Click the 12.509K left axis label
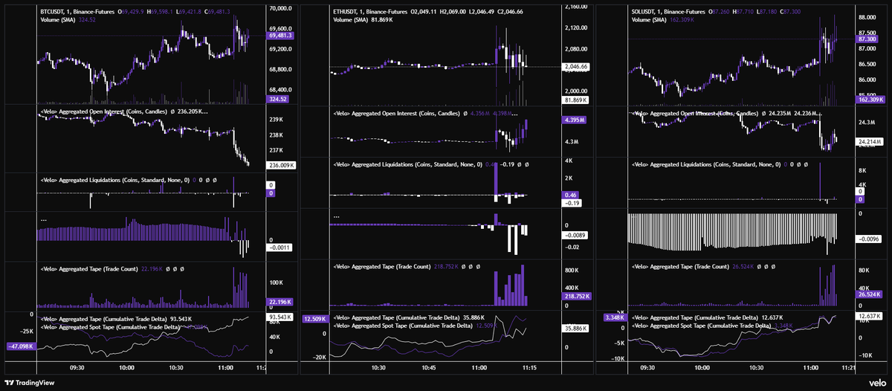Image resolution: width=892 pixels, height=391 pixels. click(x=314, y=319)
